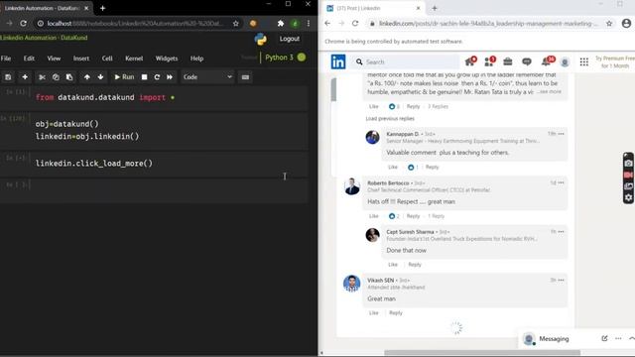This screenshot has width=635, height=357.
Task: Open LinkedIn Messaging speech bubble icon
Action: click(527, 61)
